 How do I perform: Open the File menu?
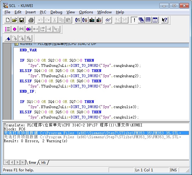[7, 12]
